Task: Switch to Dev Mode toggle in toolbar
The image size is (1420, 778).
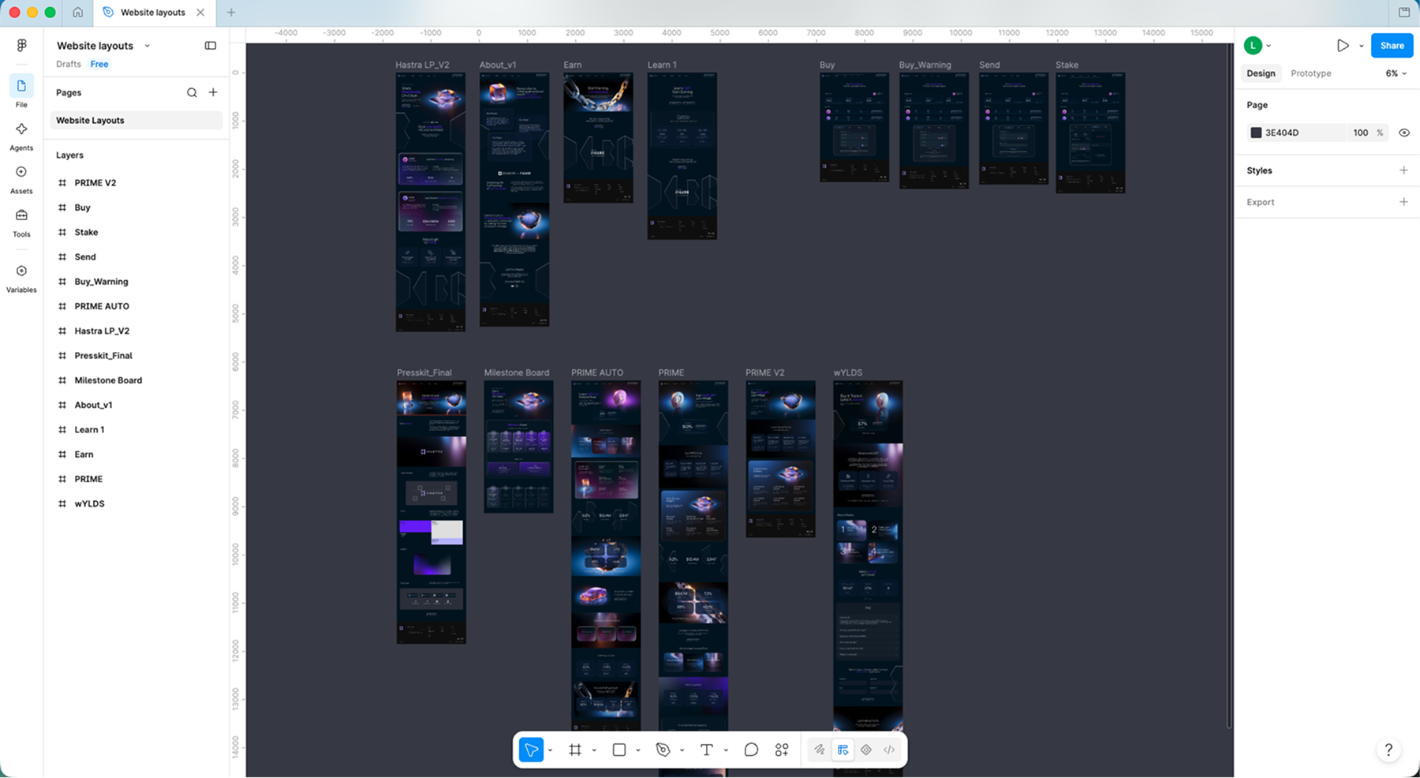Action: coord(889,750)
